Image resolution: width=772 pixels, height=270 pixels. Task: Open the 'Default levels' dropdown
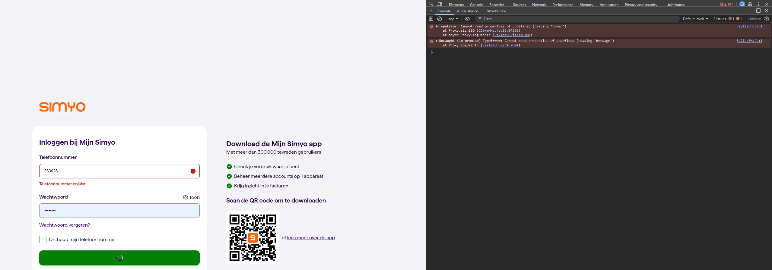[x=695, y=19]
